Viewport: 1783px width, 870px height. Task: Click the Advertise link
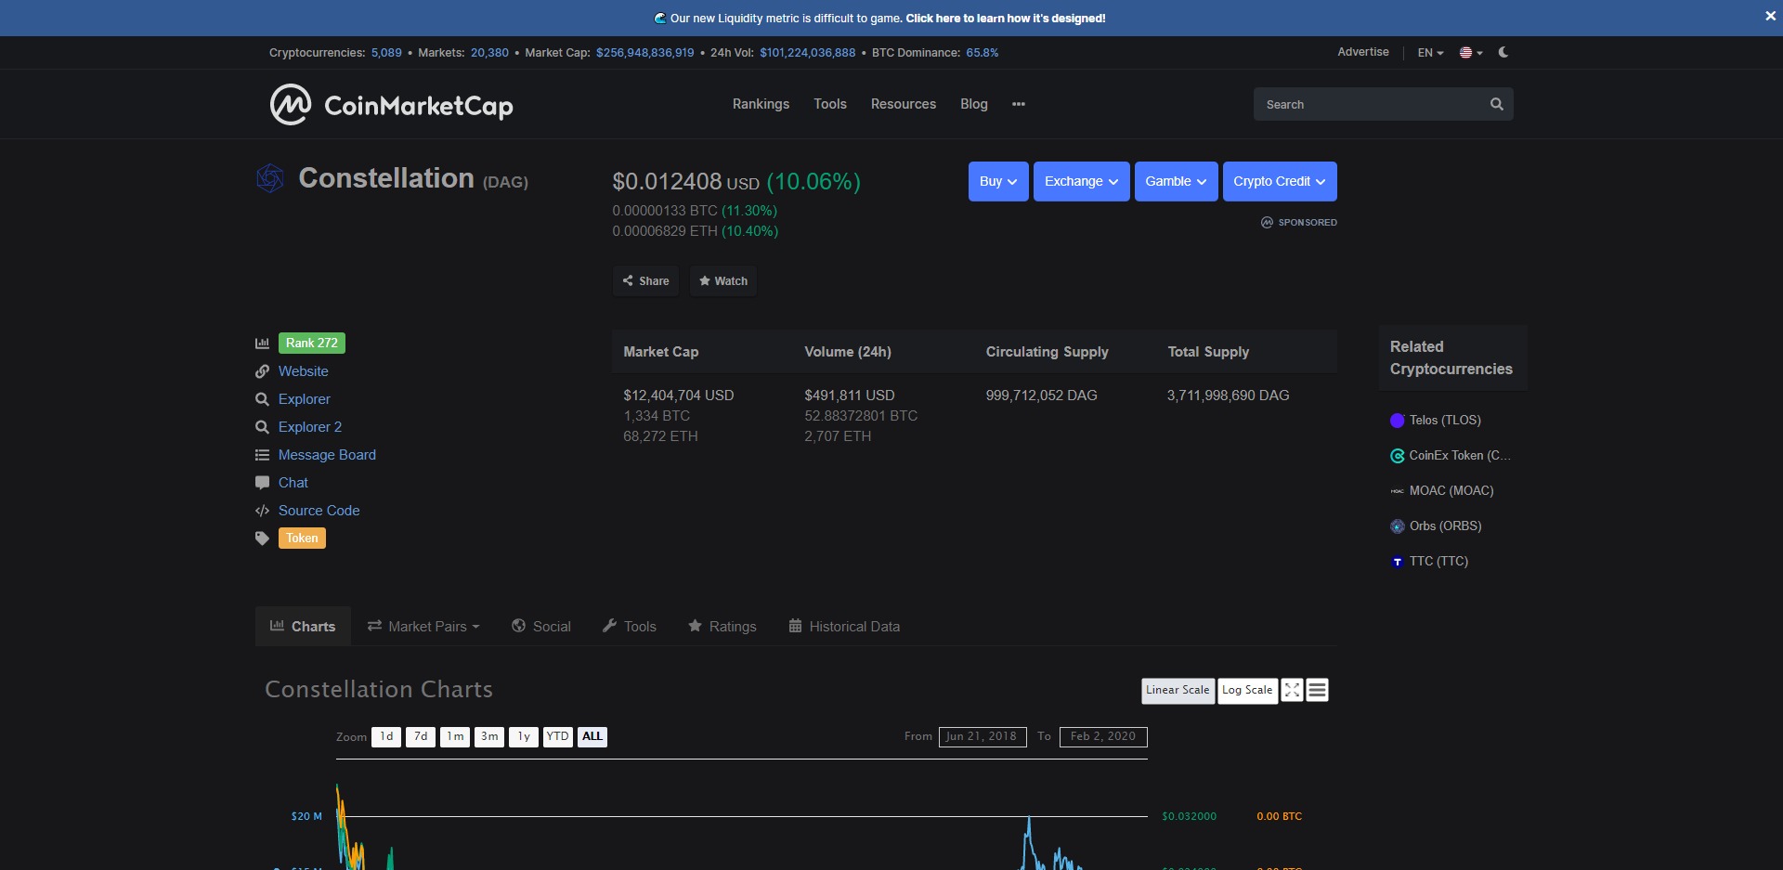coord(1363,52)
